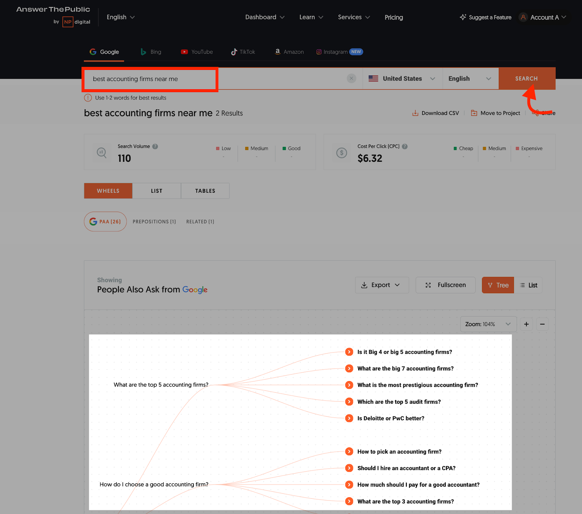Expand 'What are the top 3 accounting firms' arrow
This screenshot has width=582, height=514.
tap(349, 501)
